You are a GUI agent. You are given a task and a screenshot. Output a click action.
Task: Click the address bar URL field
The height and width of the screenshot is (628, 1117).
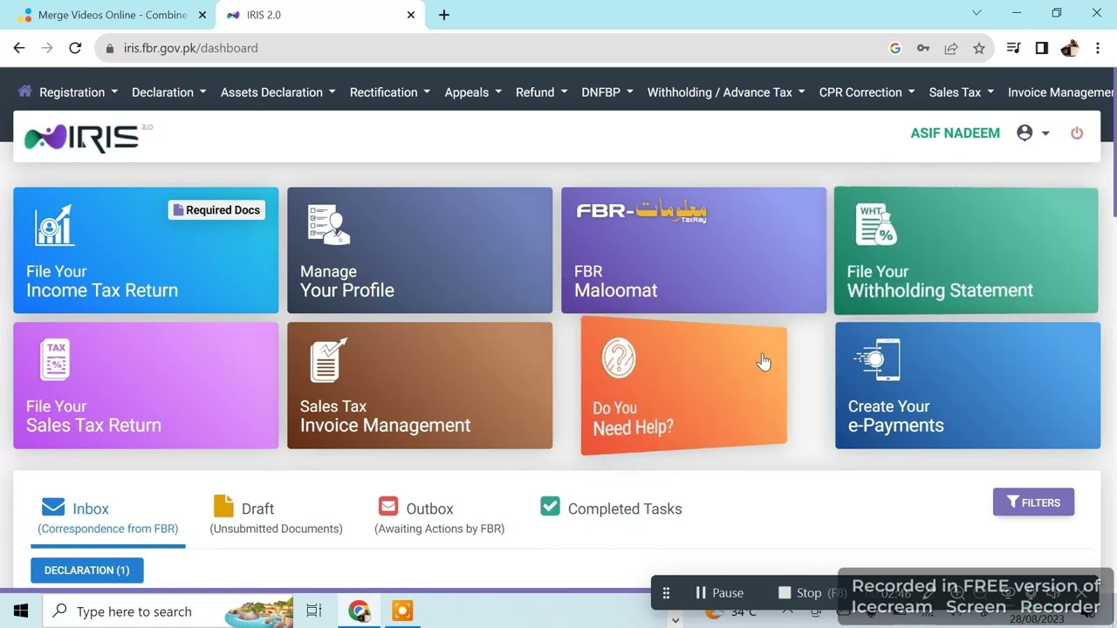(489, 48)
